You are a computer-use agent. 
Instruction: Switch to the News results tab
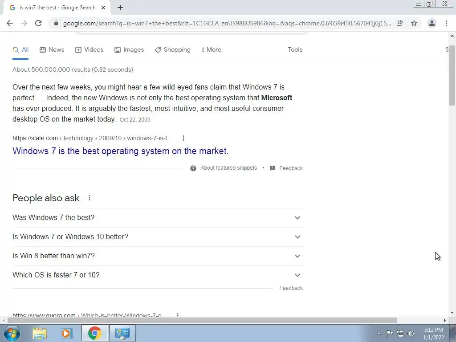[52, 50]
